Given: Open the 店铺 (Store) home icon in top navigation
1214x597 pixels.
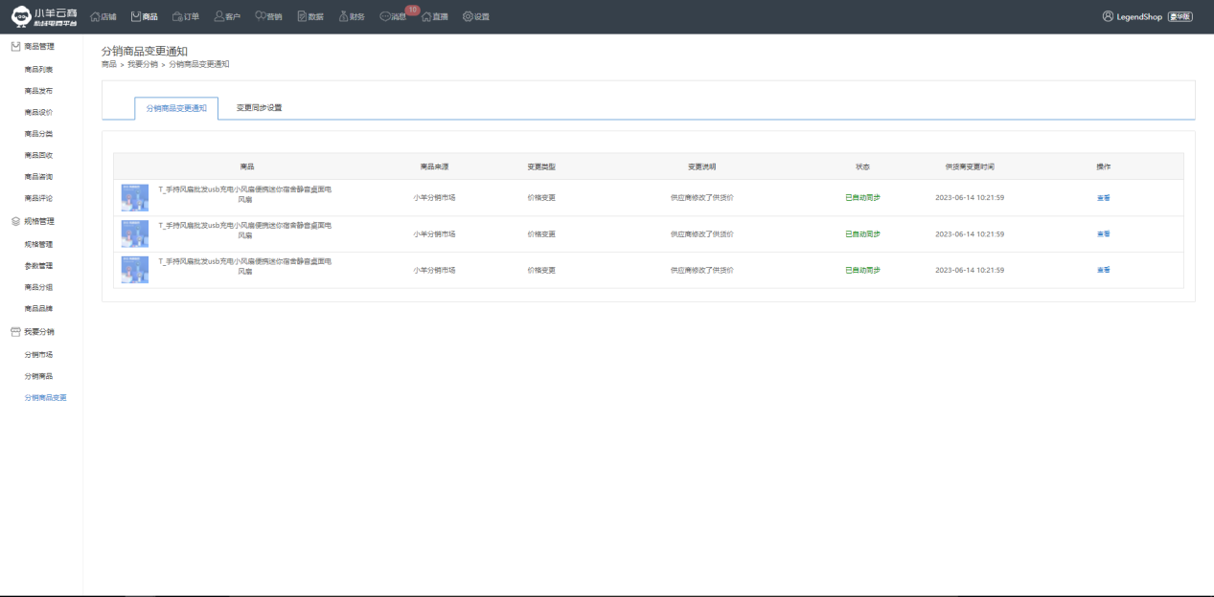Looking at the screenshot, I should [x=95, y=16].
